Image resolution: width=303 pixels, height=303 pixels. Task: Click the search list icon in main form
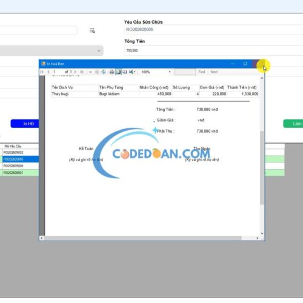click(92, 30)
